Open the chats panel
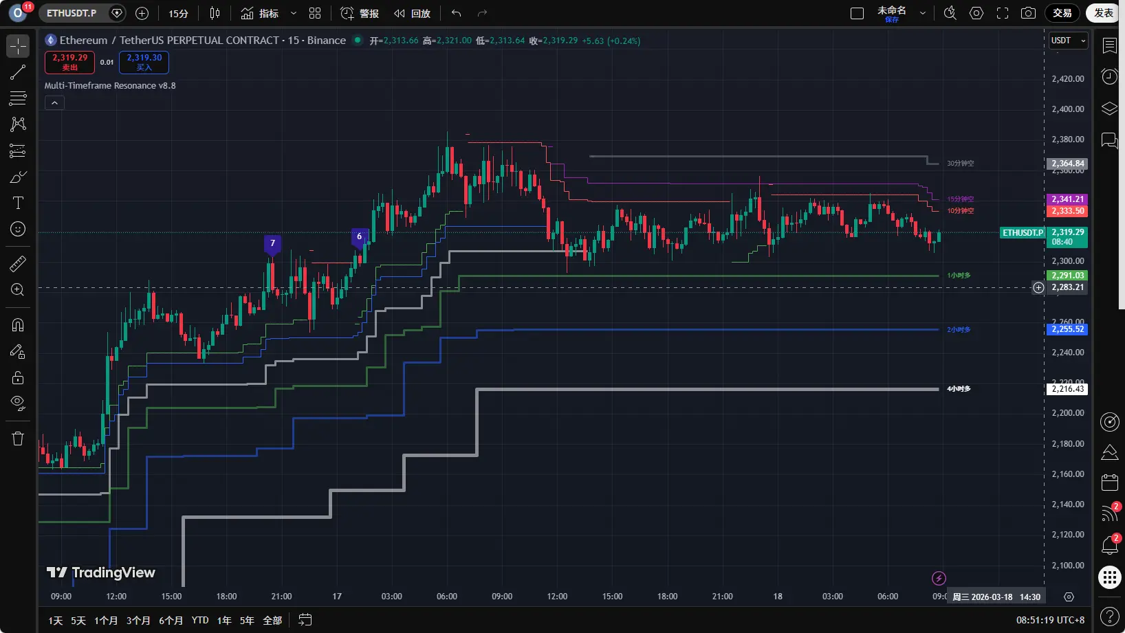The width and height of the screenshot is (1125, 633). coord(1110,140)
